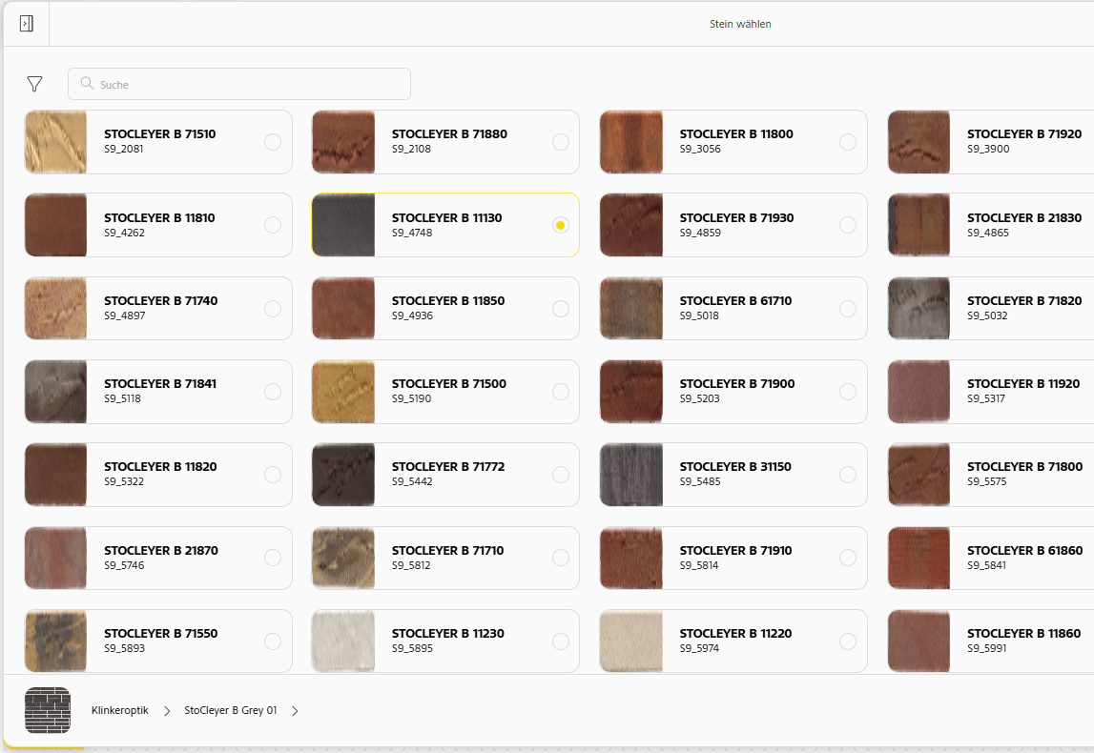Open the filter funnel icon

pos(35,85)
